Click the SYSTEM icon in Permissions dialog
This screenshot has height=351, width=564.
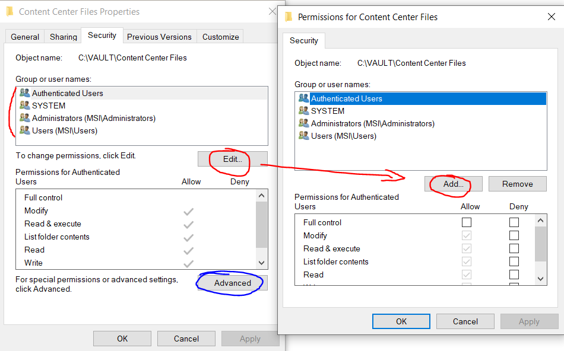pos(303,111)
